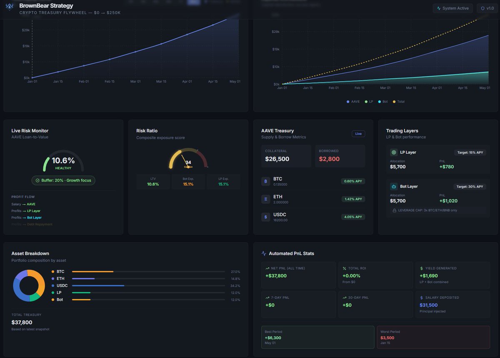Click the LP Layer target icon
This screenshot has width=500, height=358.
pyautogui.click(x=394, y=153)
